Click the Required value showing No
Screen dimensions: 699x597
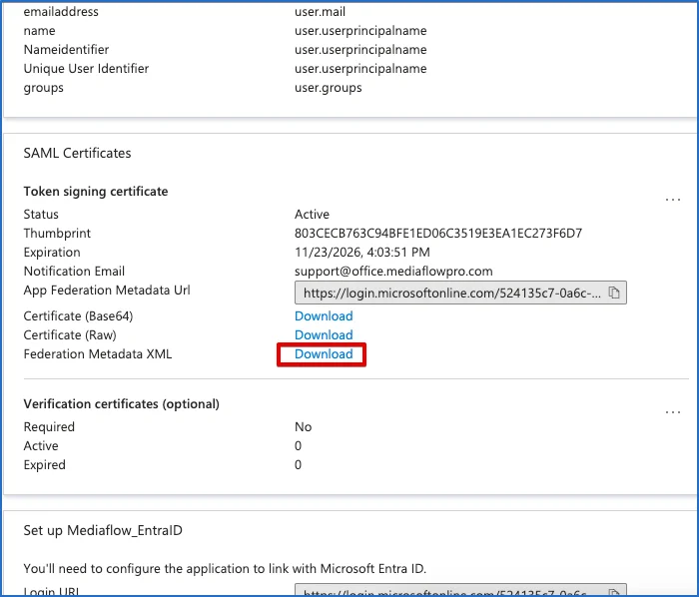pyautogui.click(x=303, y=427)
